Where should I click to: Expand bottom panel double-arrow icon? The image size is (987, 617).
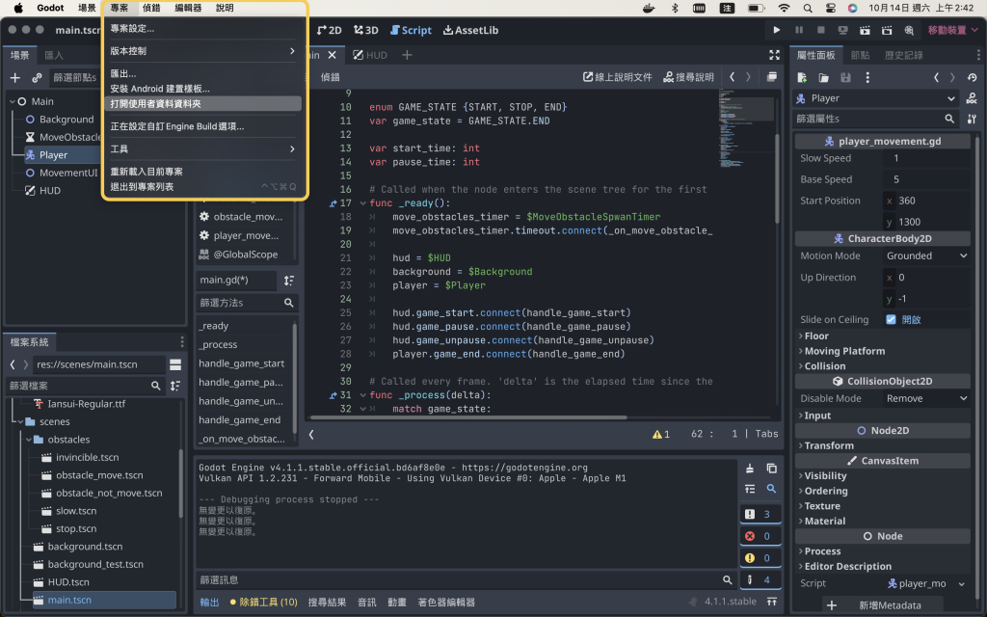772,602
